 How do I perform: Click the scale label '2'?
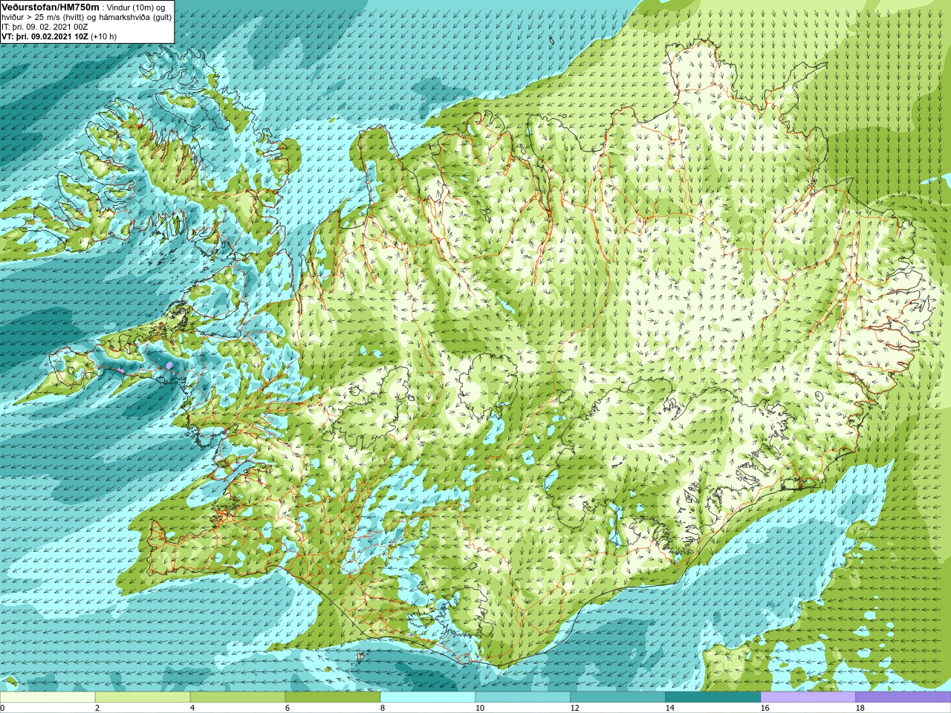click(x=97, y=708)
